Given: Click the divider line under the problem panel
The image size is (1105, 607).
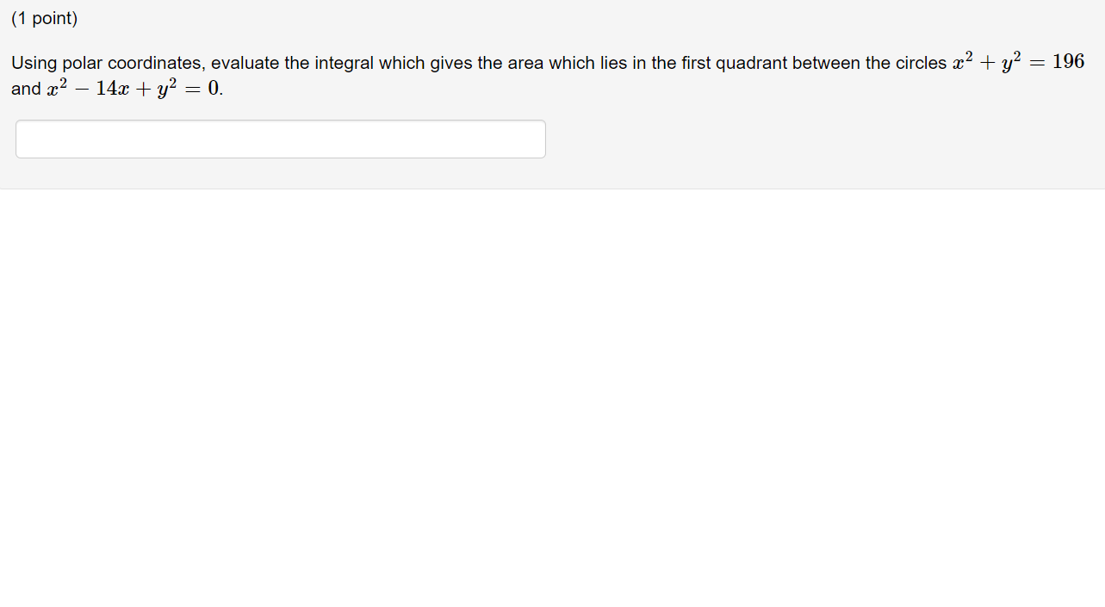Looking at the screenshot, I should click(551, 186).
